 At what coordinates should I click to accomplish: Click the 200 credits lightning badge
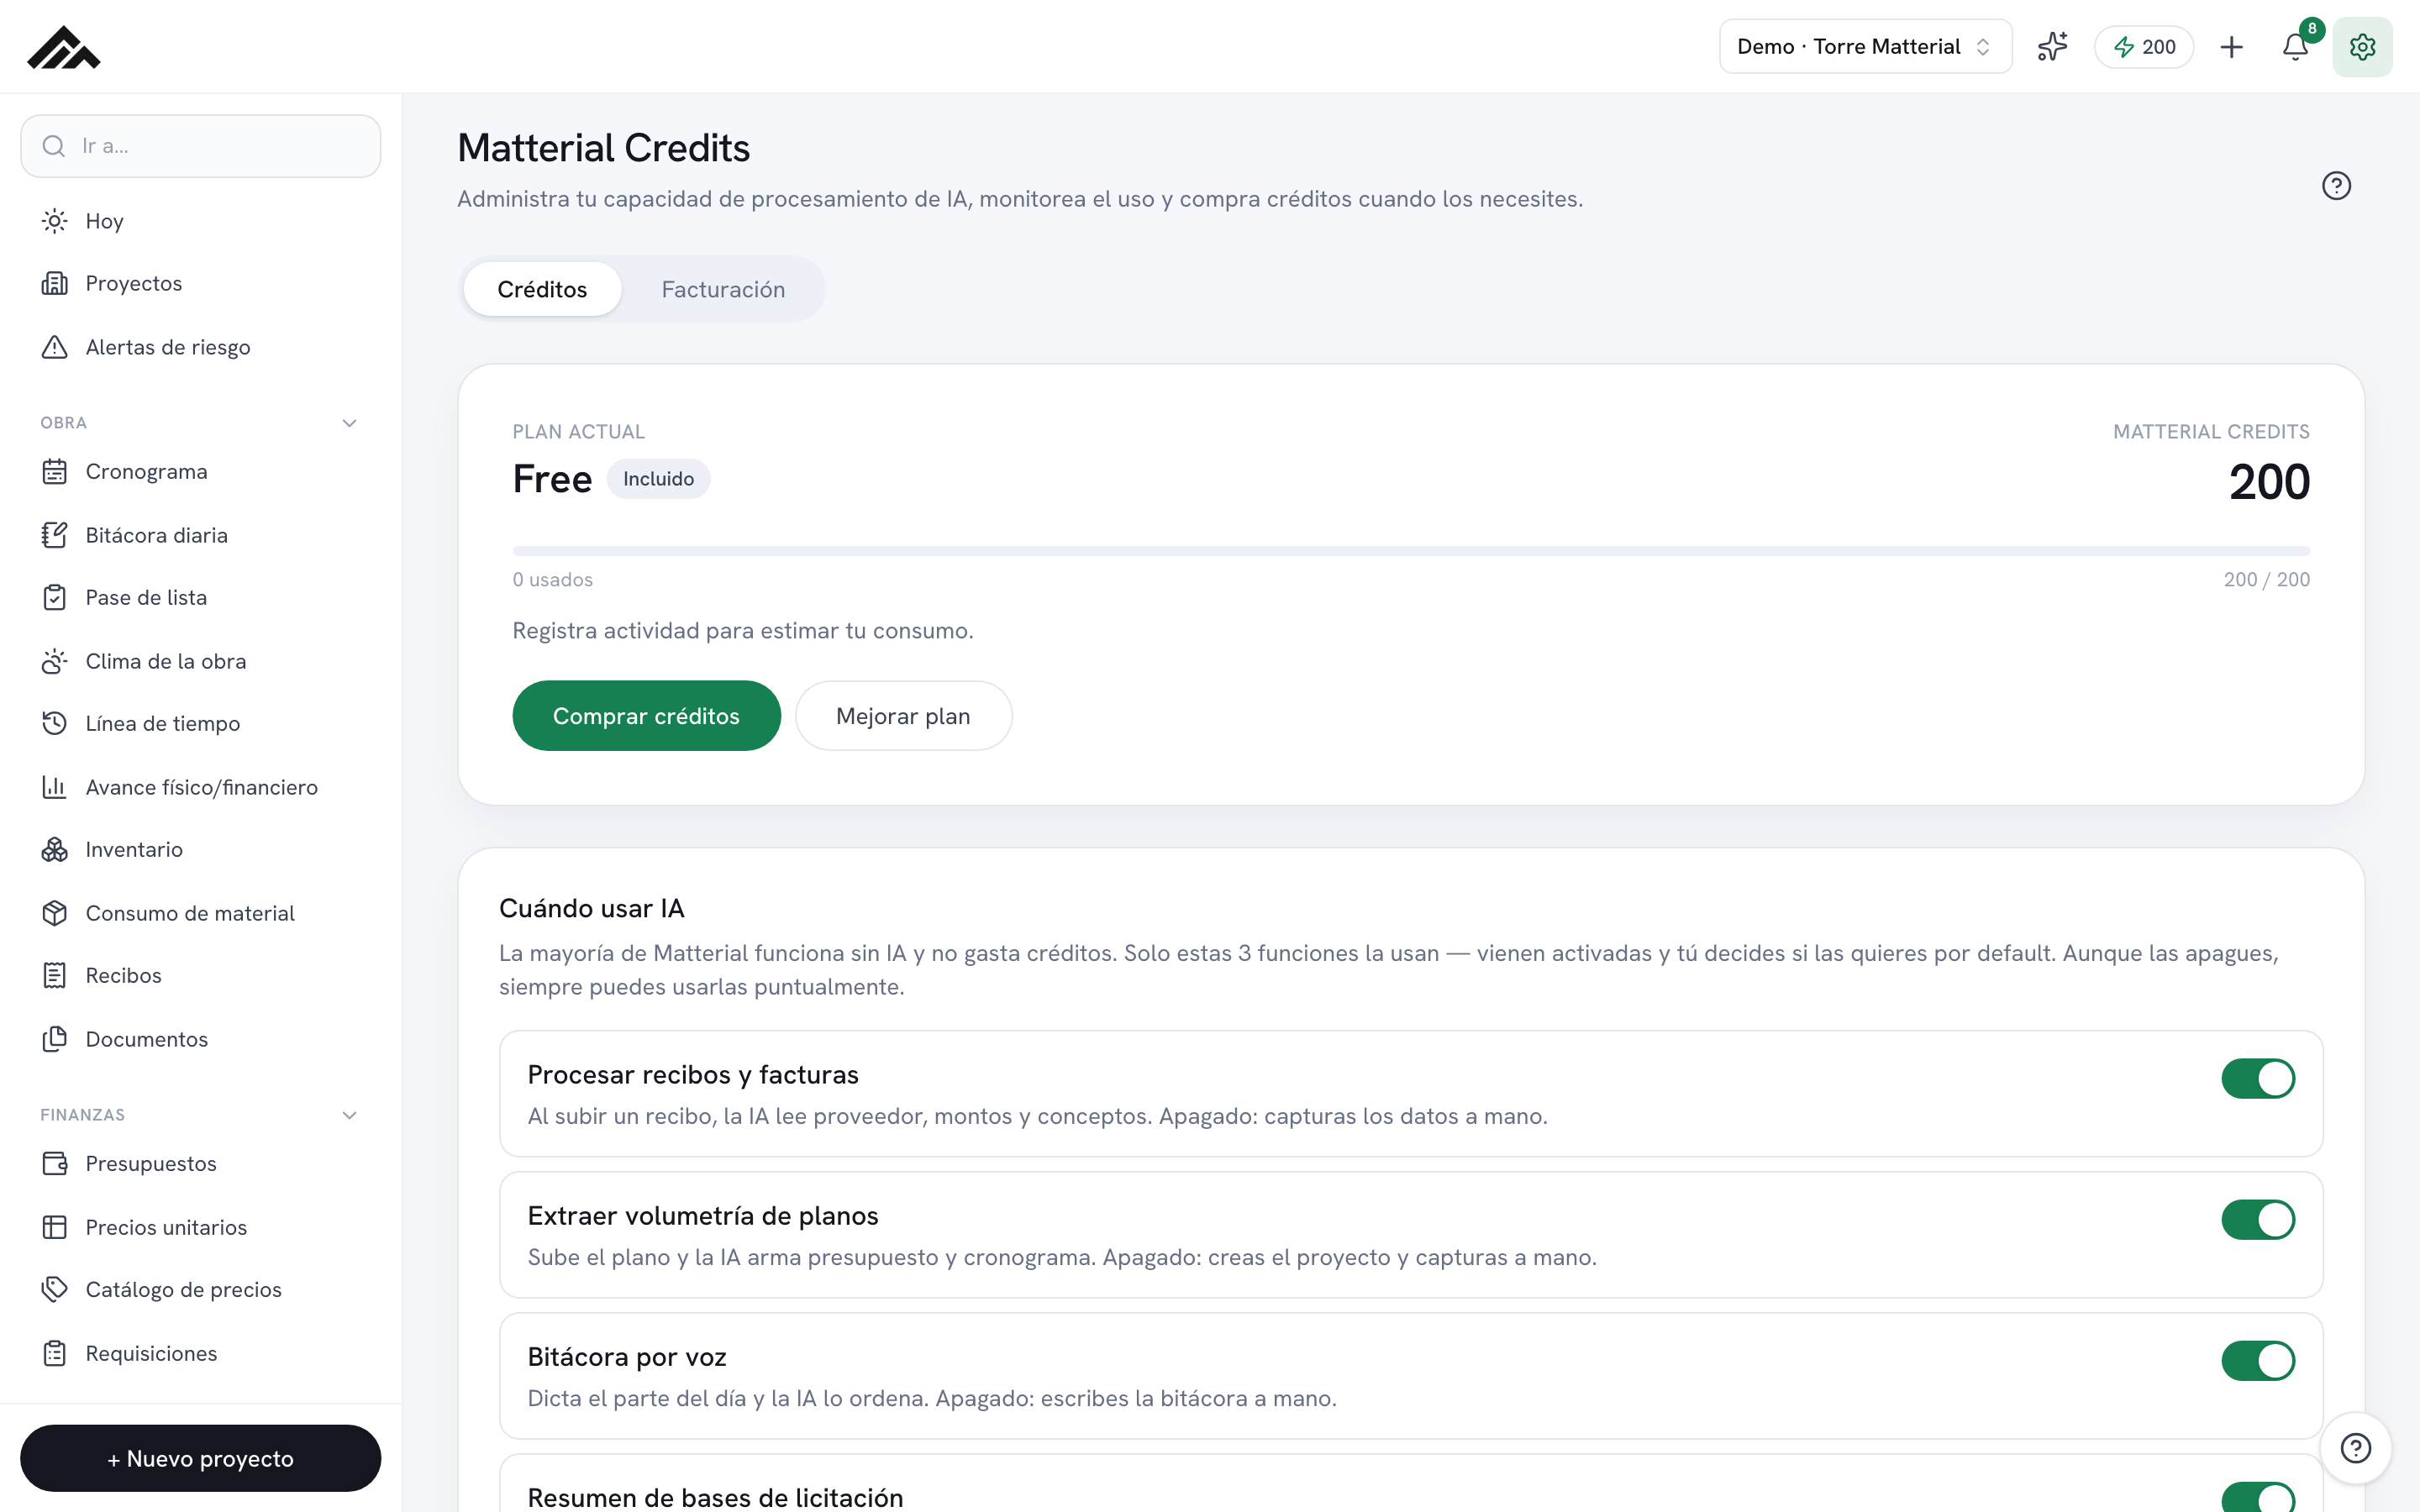[x=2144, y=47]
